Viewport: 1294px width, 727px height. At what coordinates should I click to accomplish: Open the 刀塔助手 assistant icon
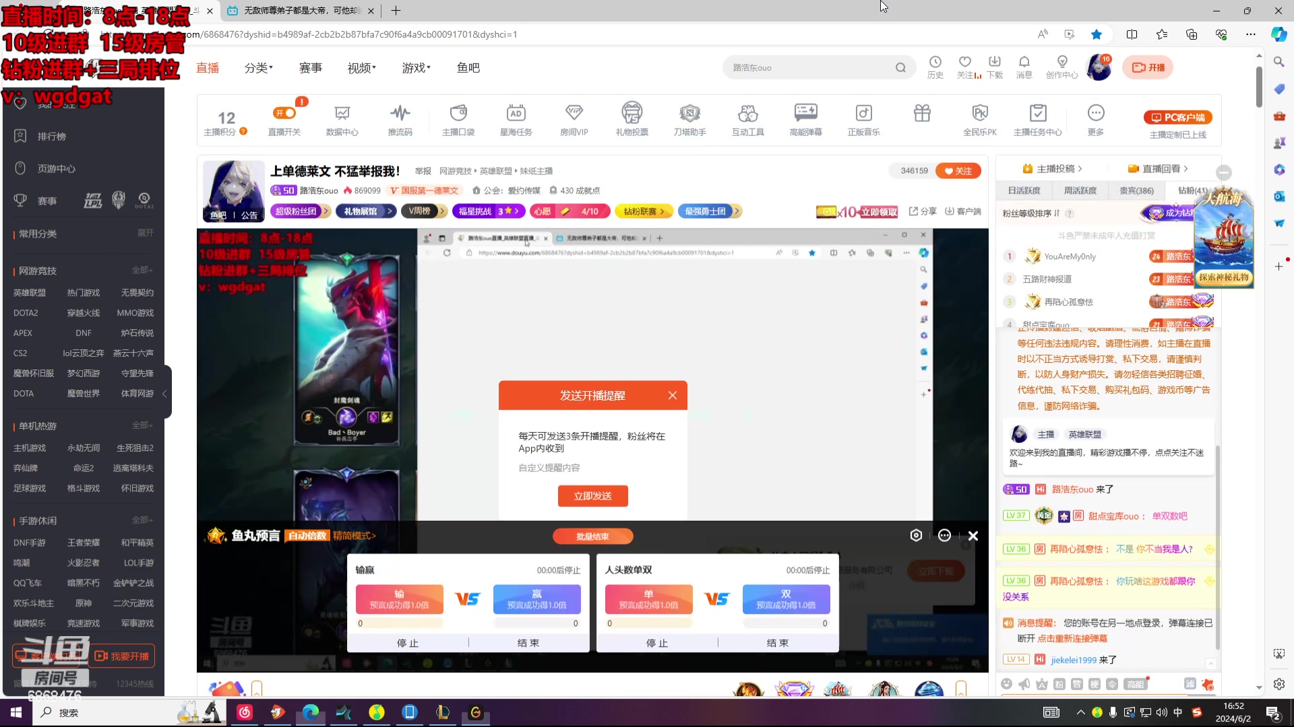click(690, 120)
